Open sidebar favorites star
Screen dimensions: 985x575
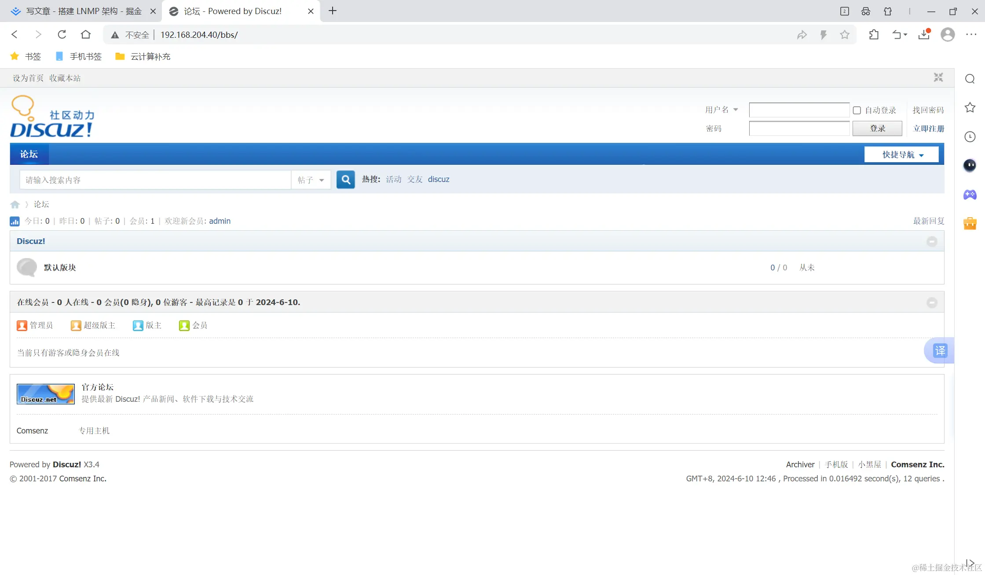point(970,108)
